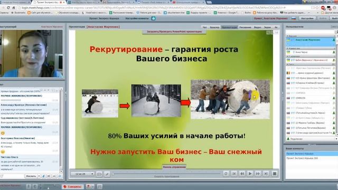The image size is (338, 190).
Task: Stop the presentation playback
Action: click(x=275, y=174)
